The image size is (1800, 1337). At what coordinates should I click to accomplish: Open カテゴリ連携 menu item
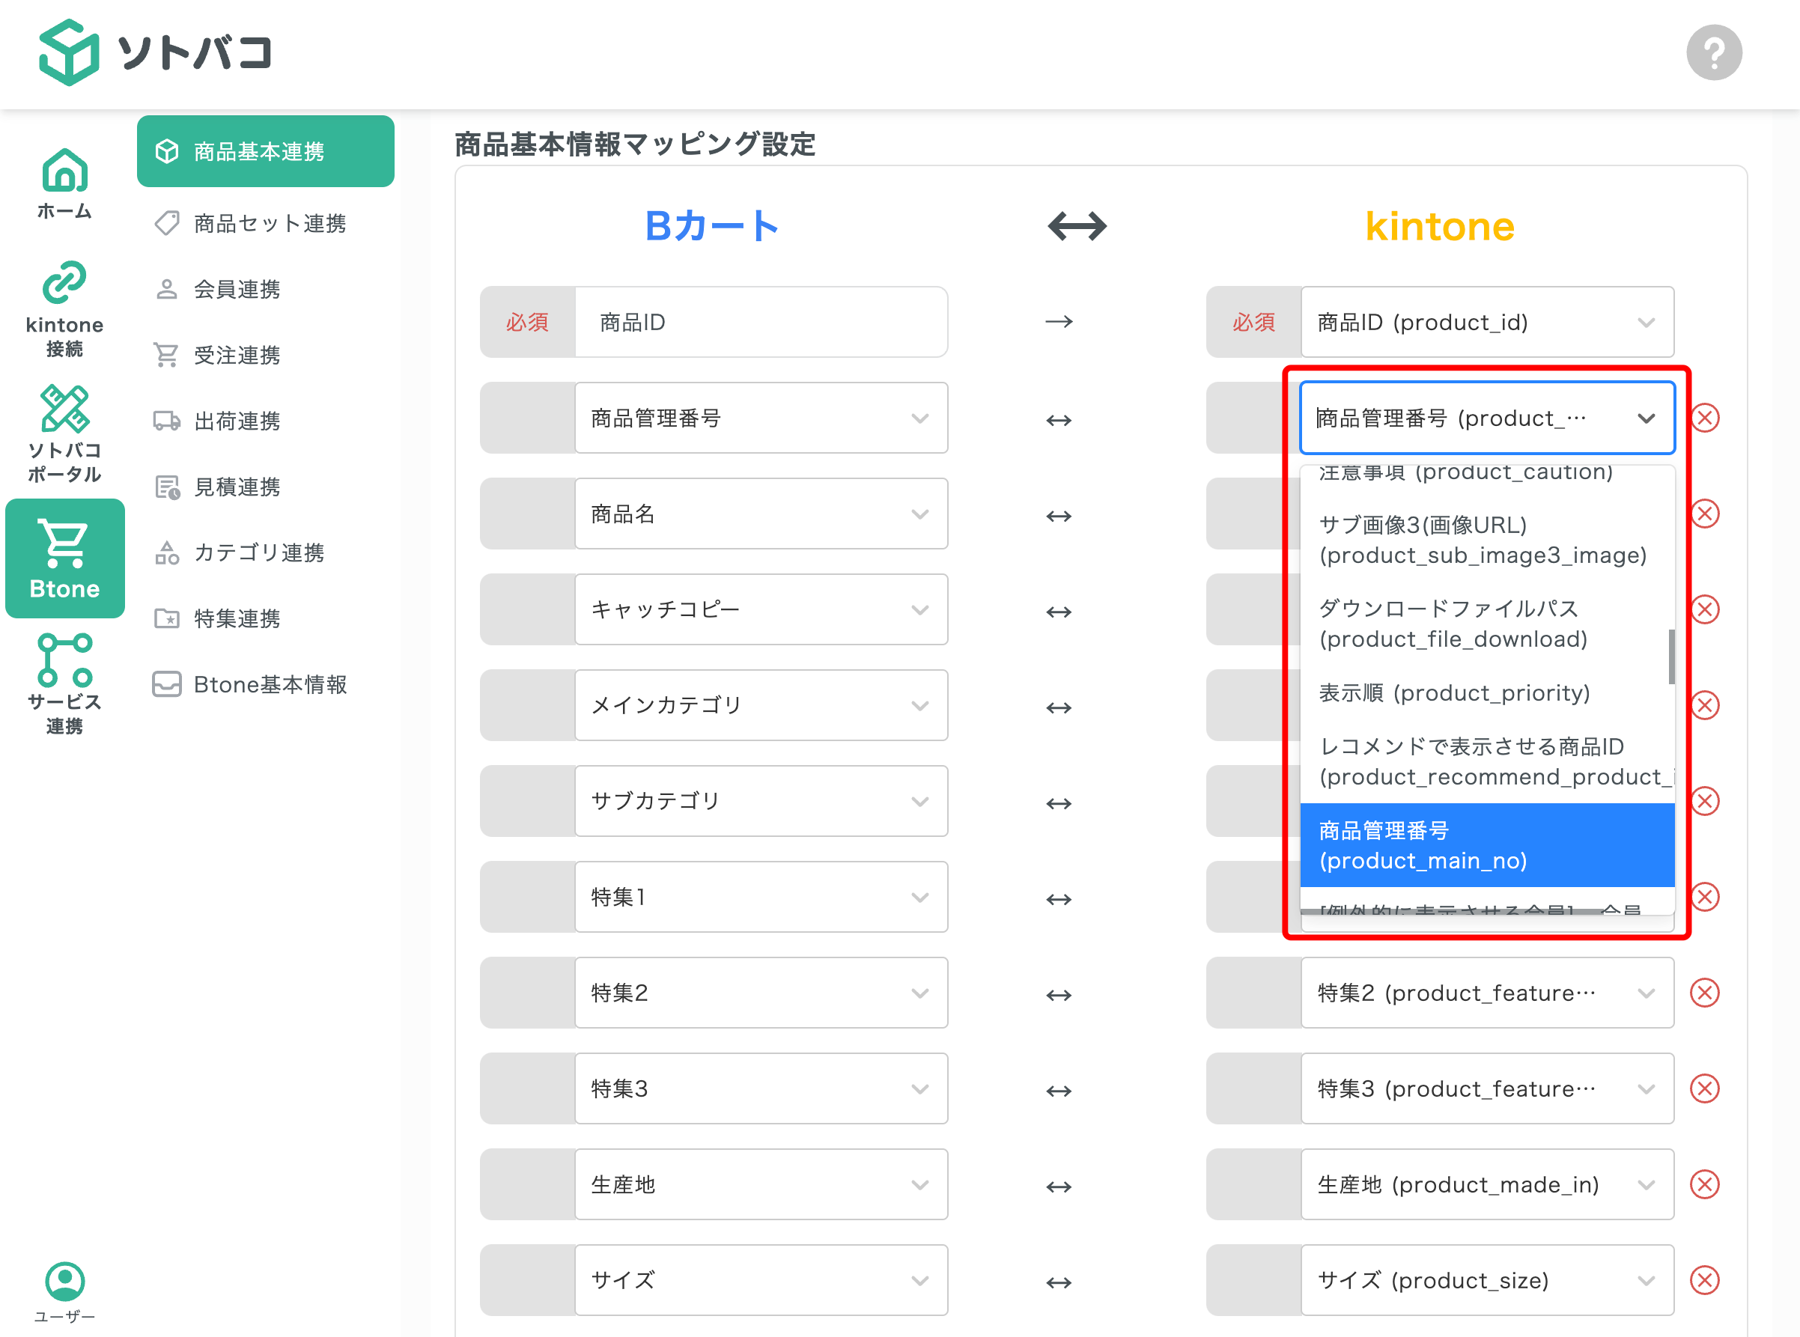[x=258, y=552]
